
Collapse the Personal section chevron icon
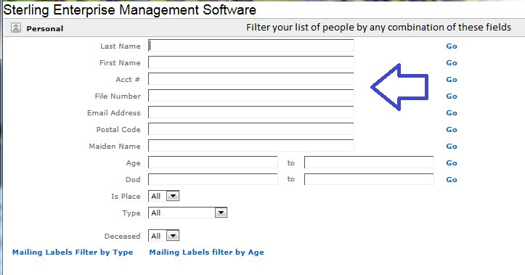click(x=16, y=28)
